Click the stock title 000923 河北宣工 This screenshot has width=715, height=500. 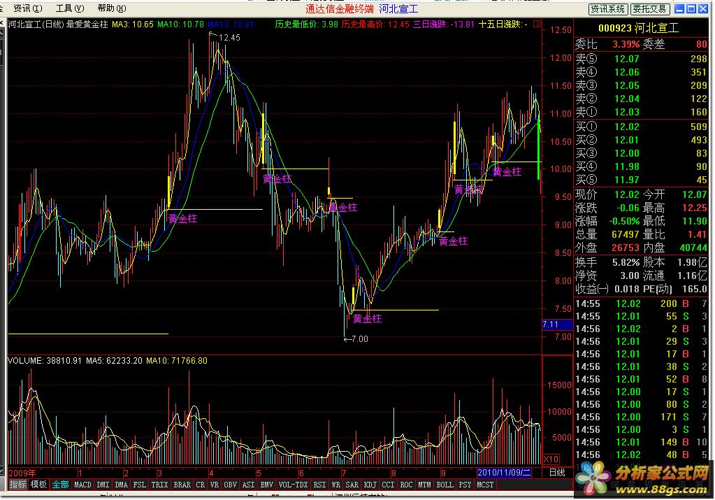tap(638, 28)
